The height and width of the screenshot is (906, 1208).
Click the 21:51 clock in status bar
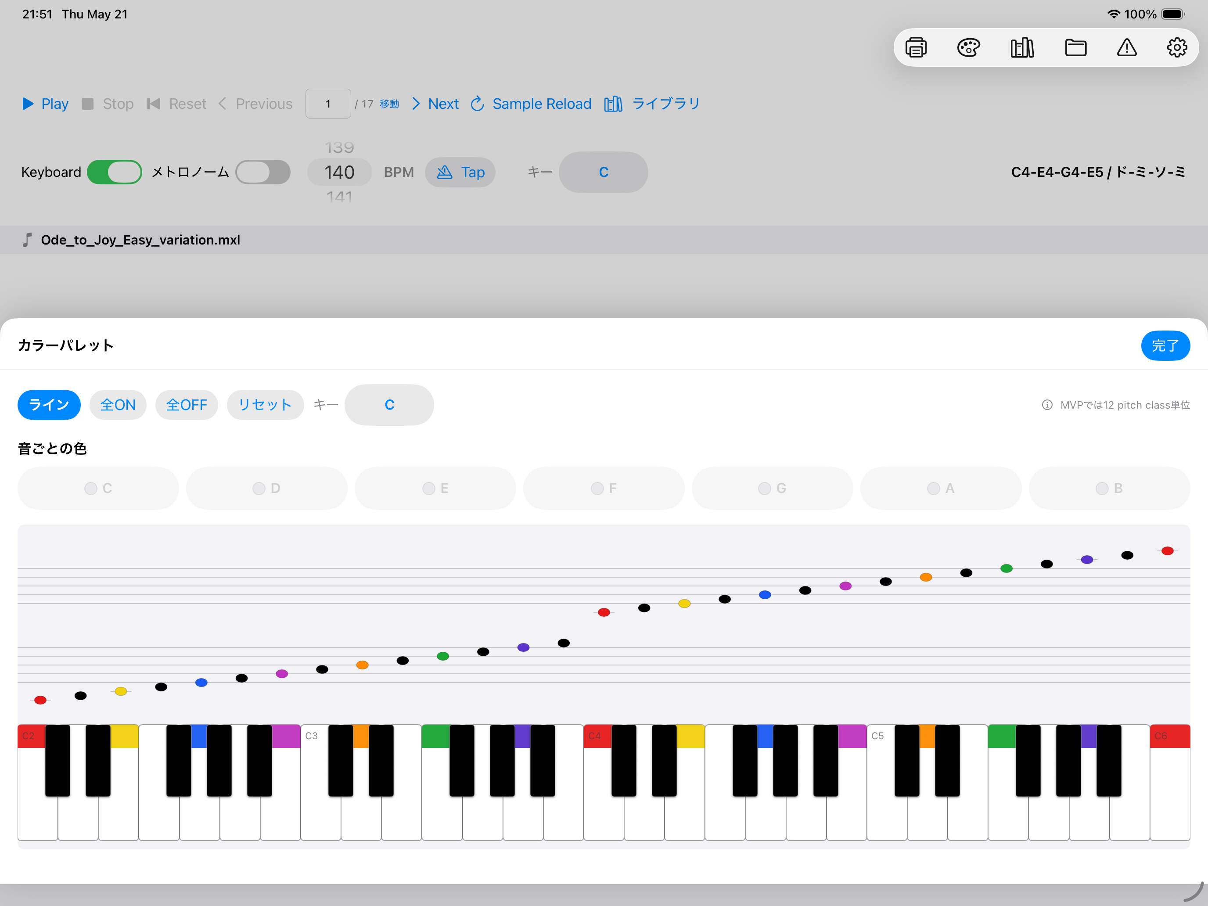(37, 14)
